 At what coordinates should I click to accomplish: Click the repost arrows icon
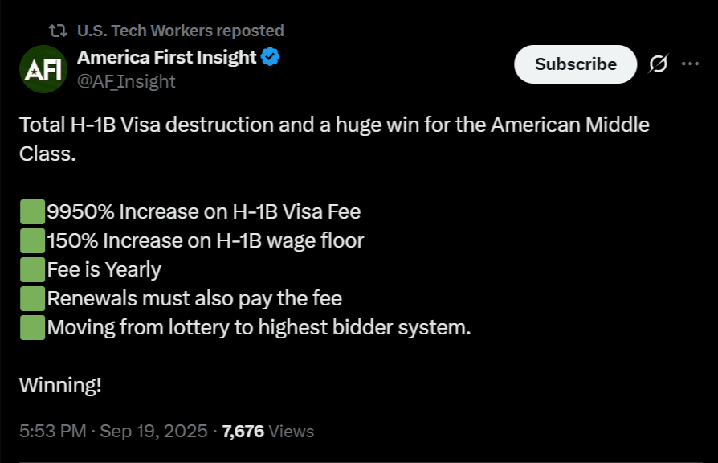point(58,31)
